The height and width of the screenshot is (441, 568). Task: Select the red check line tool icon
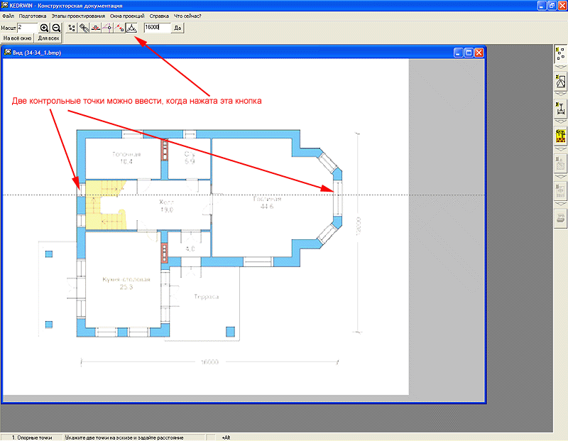(96, 28)
